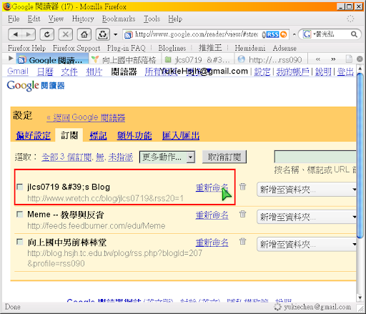The width and height of the screenshot is (366, 314).
Task: Check the 向上國中男前棒棒堂 checkbox
Action: [x=19, y=242]
